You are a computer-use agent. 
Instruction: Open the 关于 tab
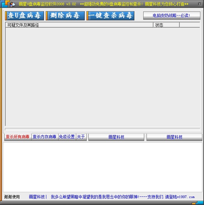click(81, 137)
